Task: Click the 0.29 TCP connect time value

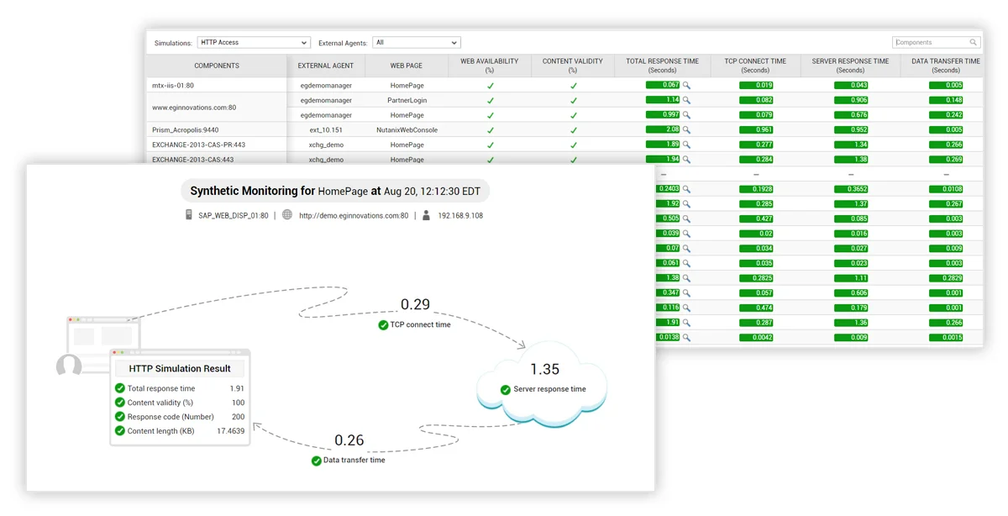Action: coord(415,304)
